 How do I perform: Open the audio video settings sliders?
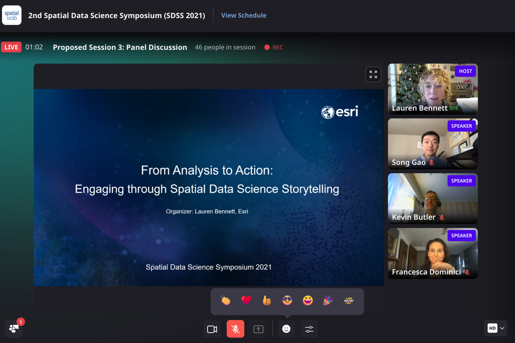point(309,329)
